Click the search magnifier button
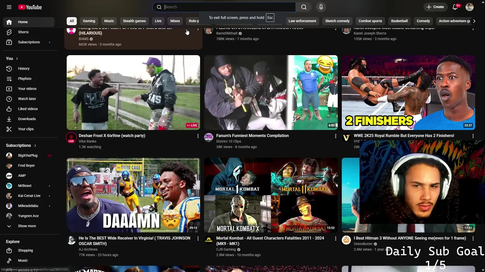Screen dimensions: 485x272 304,7
